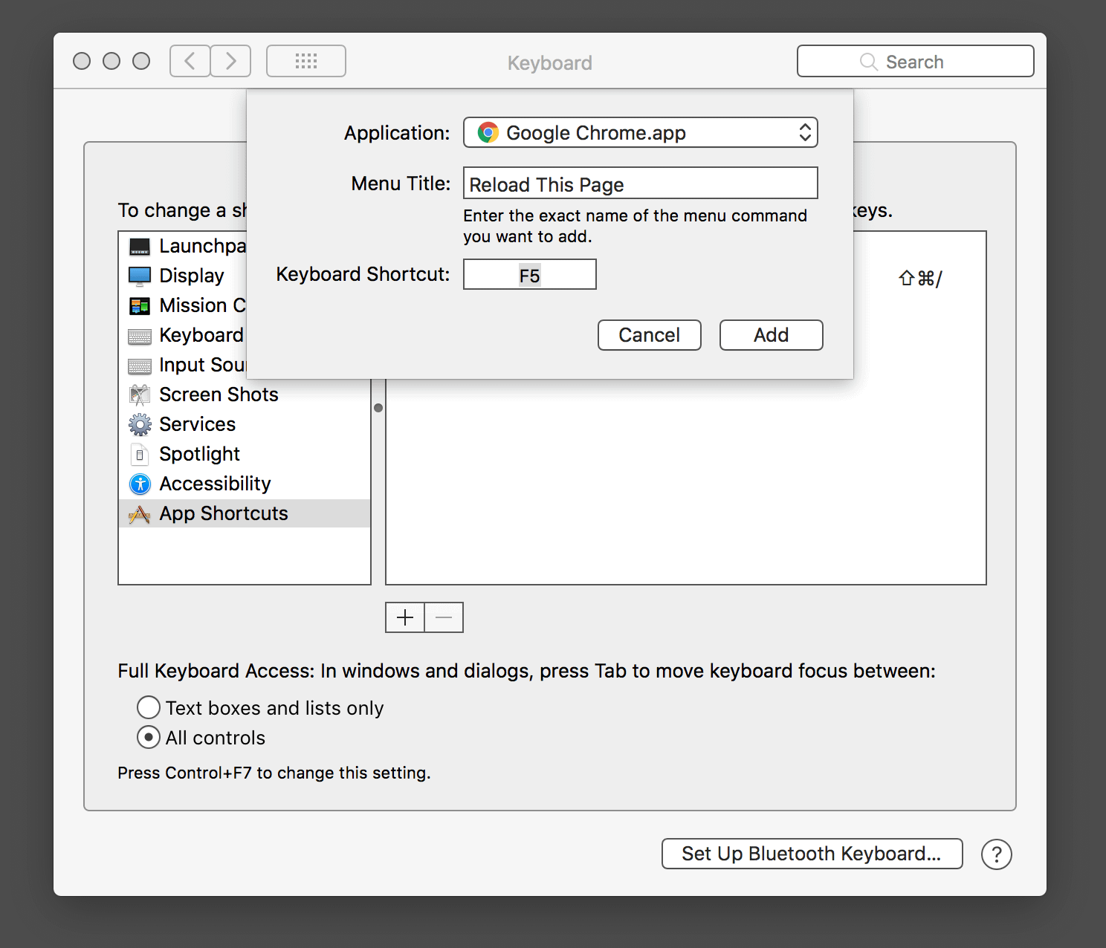Image resolution: width=1106 pixels, height=948 pixels.
Task: Select 'Text boxes and lists only' option
Action: click(149, 707)
